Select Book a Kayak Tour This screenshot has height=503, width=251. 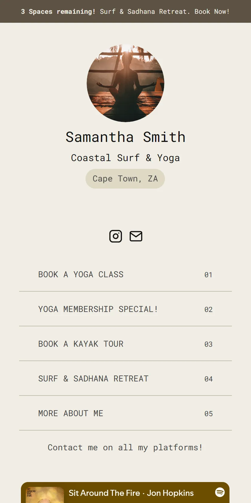tap(125, 344)
